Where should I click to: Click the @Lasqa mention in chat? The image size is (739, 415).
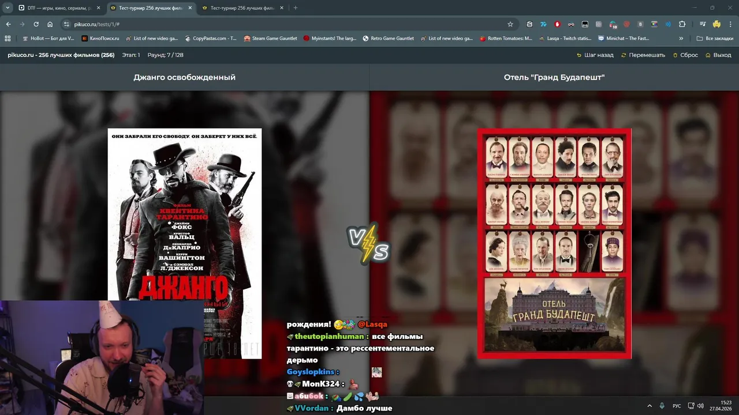tap(372, 325)
